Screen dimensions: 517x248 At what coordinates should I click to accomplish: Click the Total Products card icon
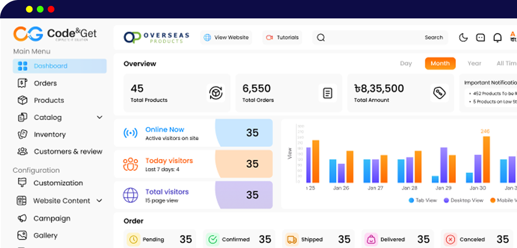pos(216,93)
